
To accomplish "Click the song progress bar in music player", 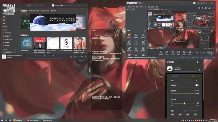I will click(44, 58).
